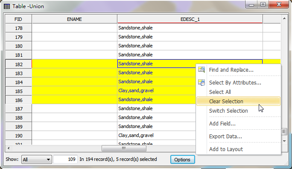This screenshot has width=292, height=169.
Task: Select row header for FID 178
Action: click(x=18, y=28)
